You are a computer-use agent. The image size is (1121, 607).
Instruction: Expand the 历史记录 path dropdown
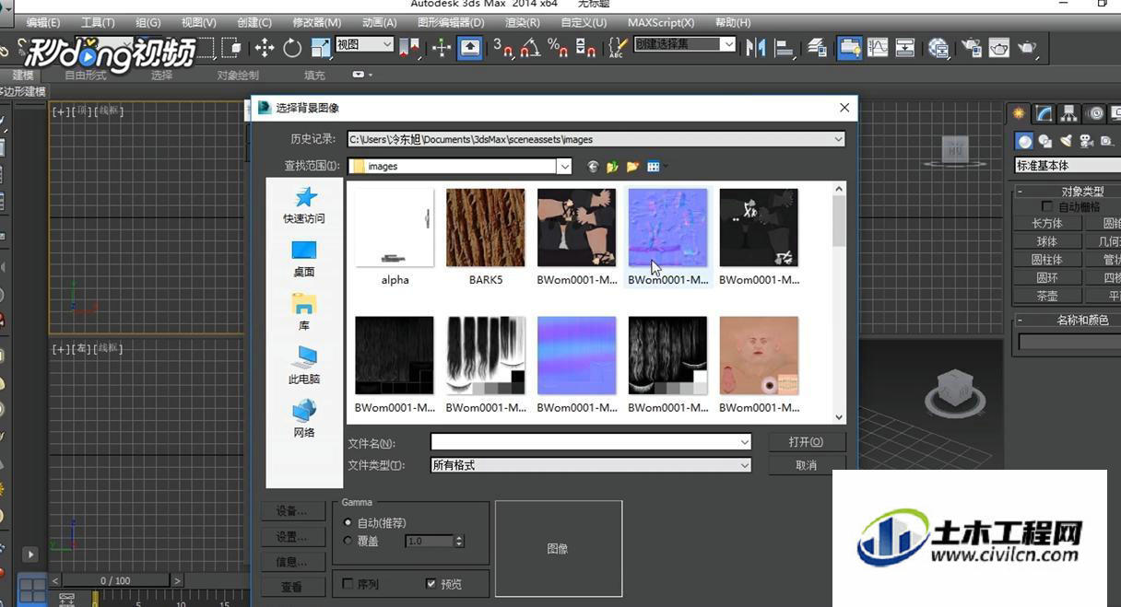[x=838, y=139]
